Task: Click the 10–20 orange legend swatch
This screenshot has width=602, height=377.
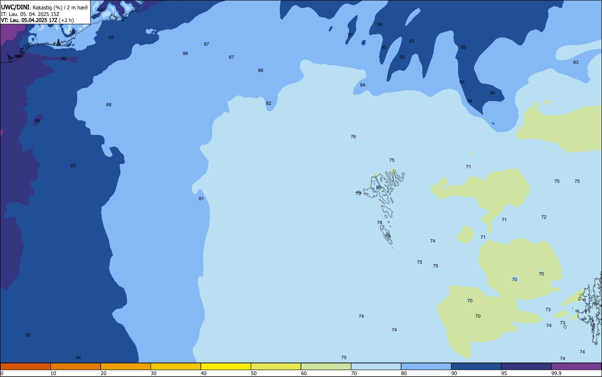Action: pyautogui.click(x=76, y=366)
